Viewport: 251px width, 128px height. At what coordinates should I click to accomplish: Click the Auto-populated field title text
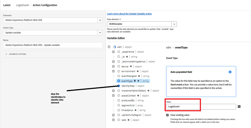[x=181, y=72]
